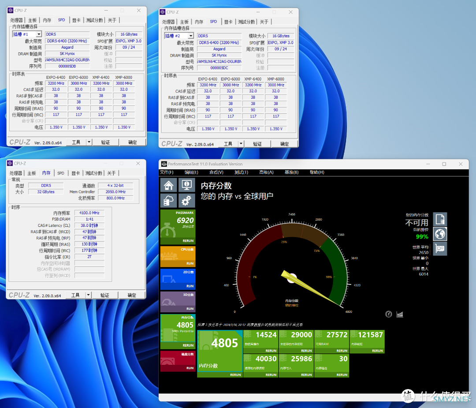Click RERUN under PassMark 6920 tile
Viewport: 476px width, 408px height.
(188, 240)
